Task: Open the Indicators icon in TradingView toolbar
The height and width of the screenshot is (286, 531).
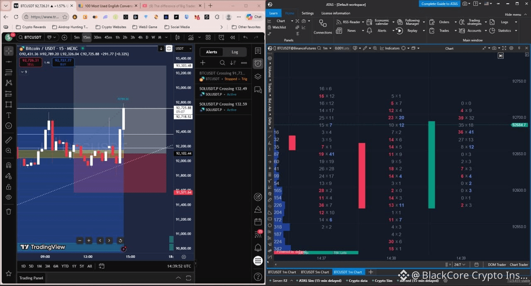Action: click(x=190, y=37)
